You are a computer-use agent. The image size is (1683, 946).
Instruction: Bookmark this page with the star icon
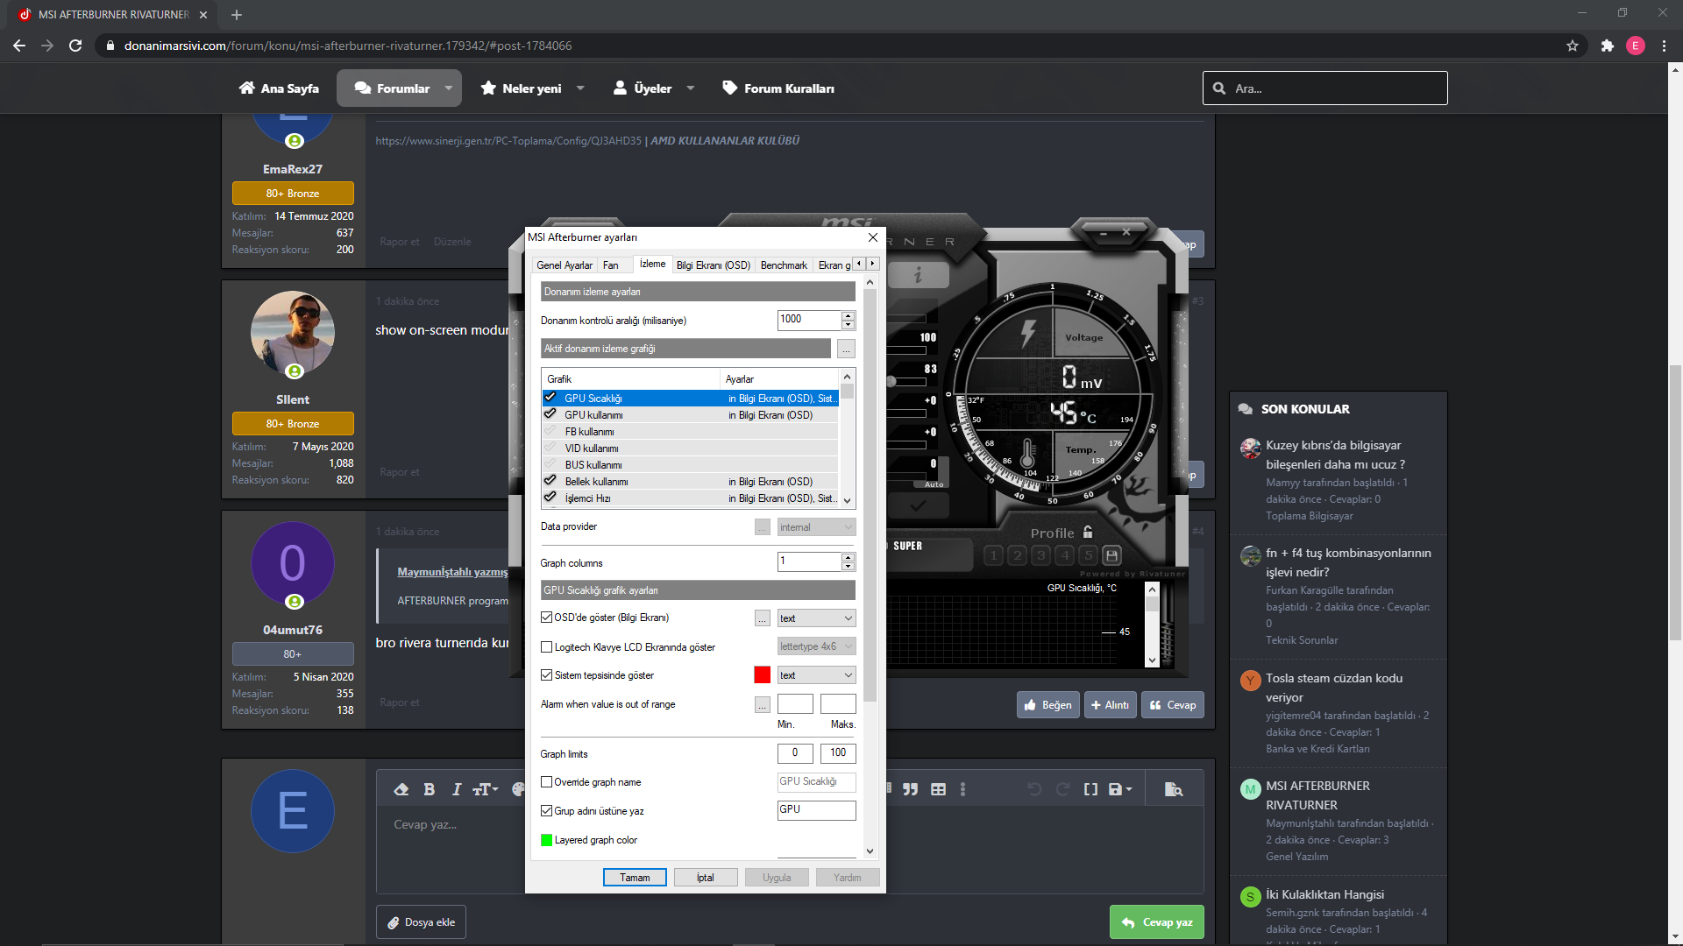pyautogui.click(x=1573, y=46)
